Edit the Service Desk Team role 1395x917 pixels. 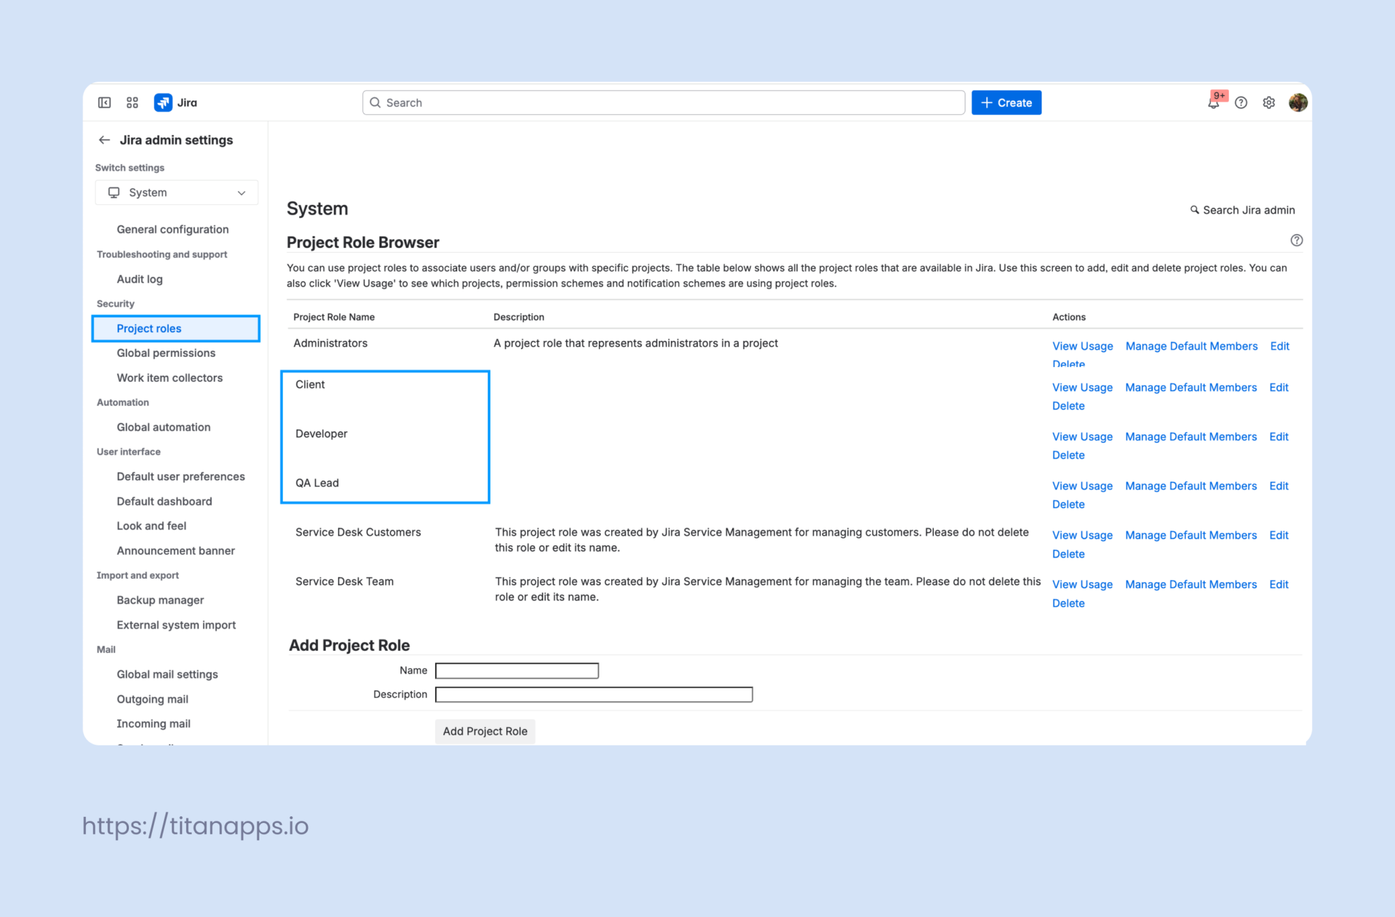click(1279, 584)
